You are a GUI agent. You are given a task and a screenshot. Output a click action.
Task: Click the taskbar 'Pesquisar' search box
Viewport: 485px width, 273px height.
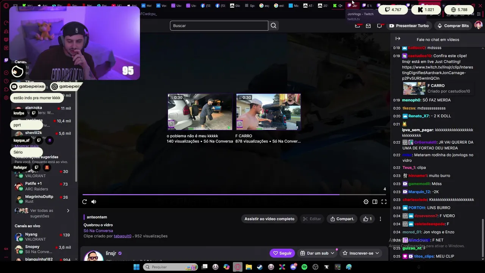(x=171, y=267)
